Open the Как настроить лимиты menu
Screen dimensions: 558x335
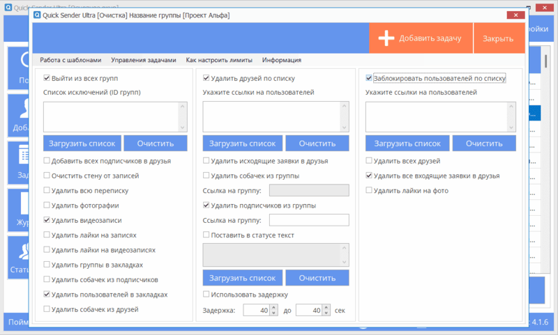coord(218,60)
